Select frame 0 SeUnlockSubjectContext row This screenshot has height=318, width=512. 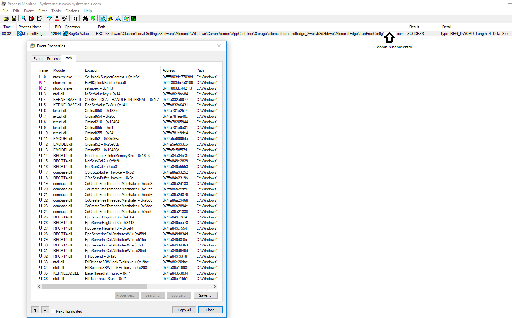127,77
